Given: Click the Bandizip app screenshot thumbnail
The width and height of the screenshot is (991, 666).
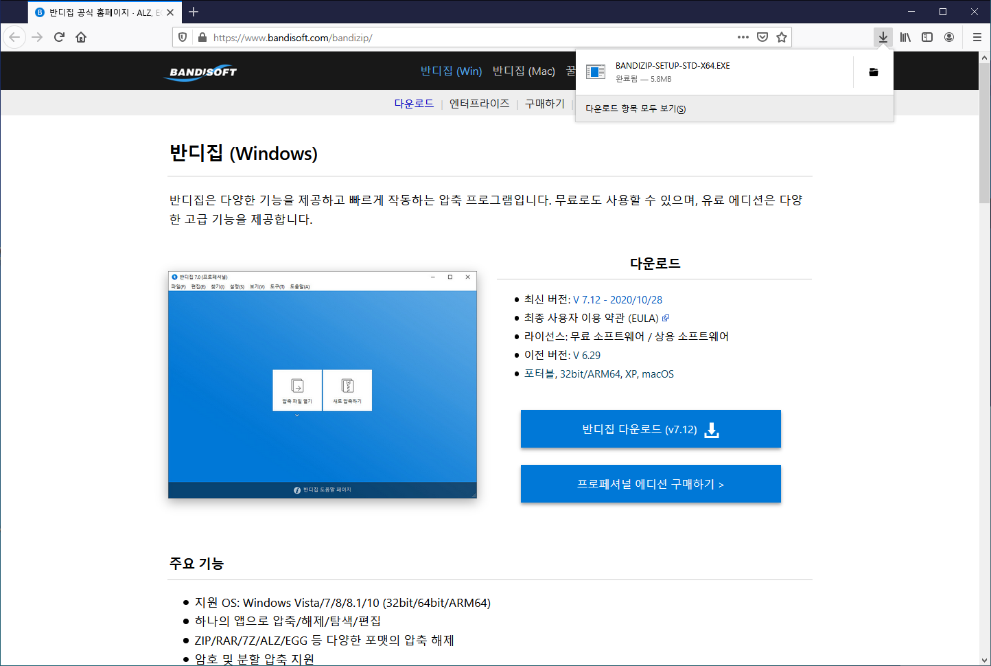Looking at the screenshot, I should click(323, 384).
